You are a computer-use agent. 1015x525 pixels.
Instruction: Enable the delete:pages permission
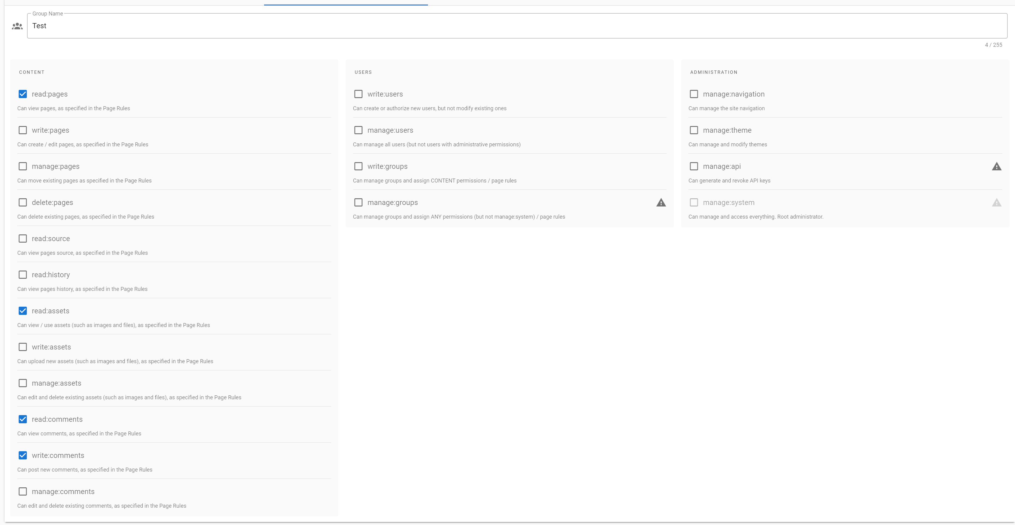22,202
